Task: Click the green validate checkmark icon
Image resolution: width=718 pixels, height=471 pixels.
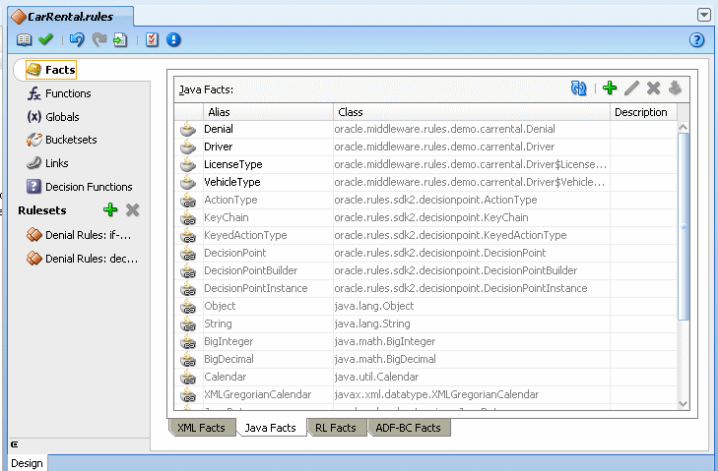Action: tap(45, 39)
